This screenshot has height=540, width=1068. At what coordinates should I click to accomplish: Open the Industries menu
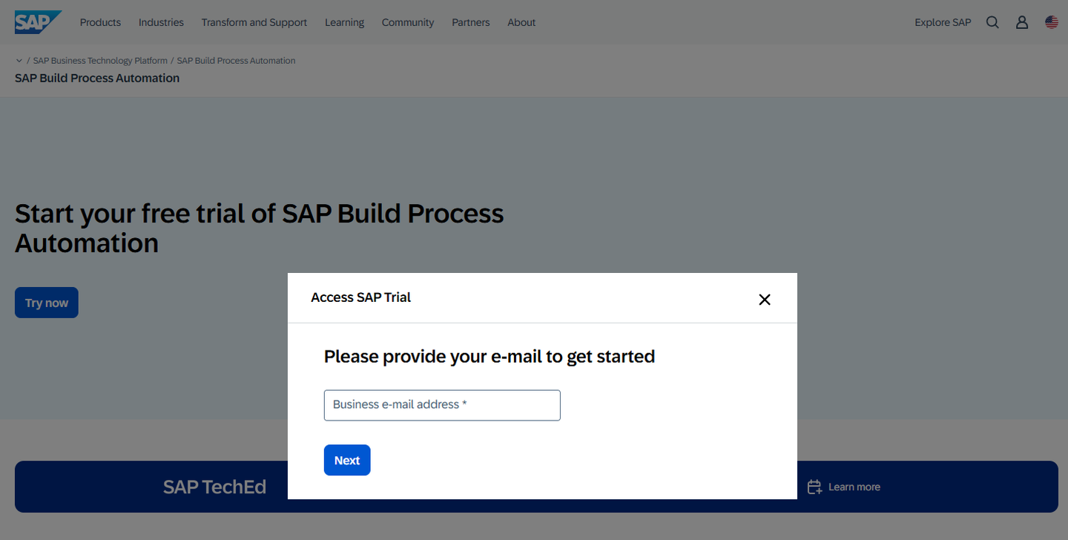(x=161, y=22)
